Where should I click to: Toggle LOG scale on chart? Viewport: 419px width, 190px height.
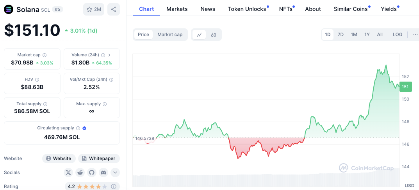[x=398, y=35]
